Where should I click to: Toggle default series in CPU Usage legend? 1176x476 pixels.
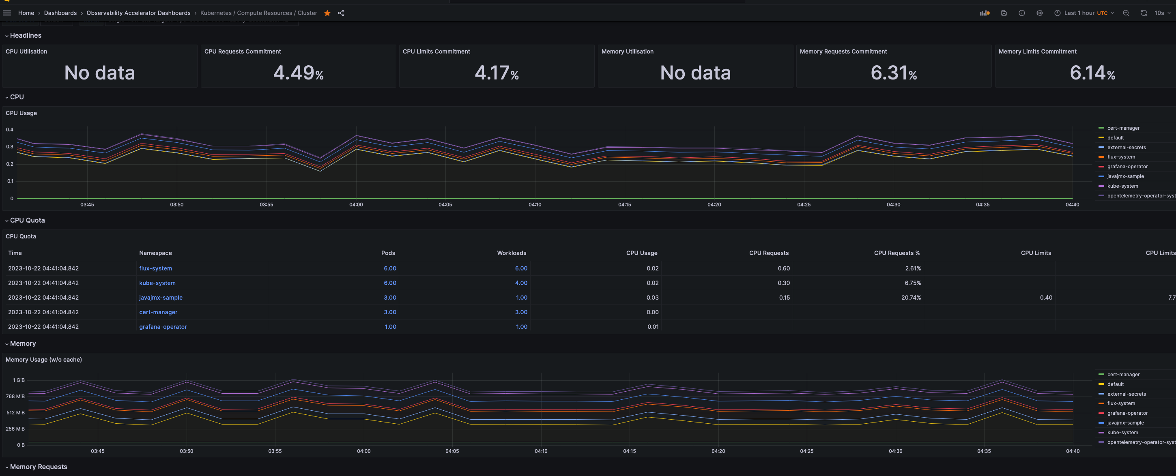[1115, 137]
